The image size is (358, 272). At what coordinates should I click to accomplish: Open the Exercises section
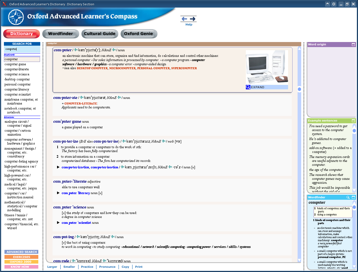coord(22,257)
